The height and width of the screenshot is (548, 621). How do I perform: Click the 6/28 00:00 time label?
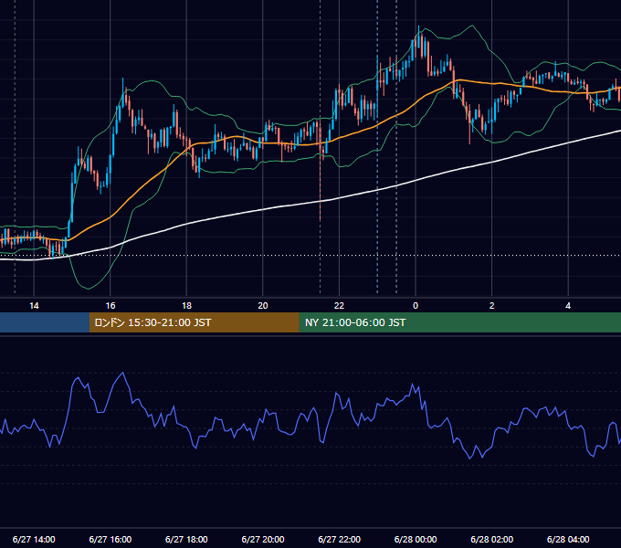click(416, 539)
